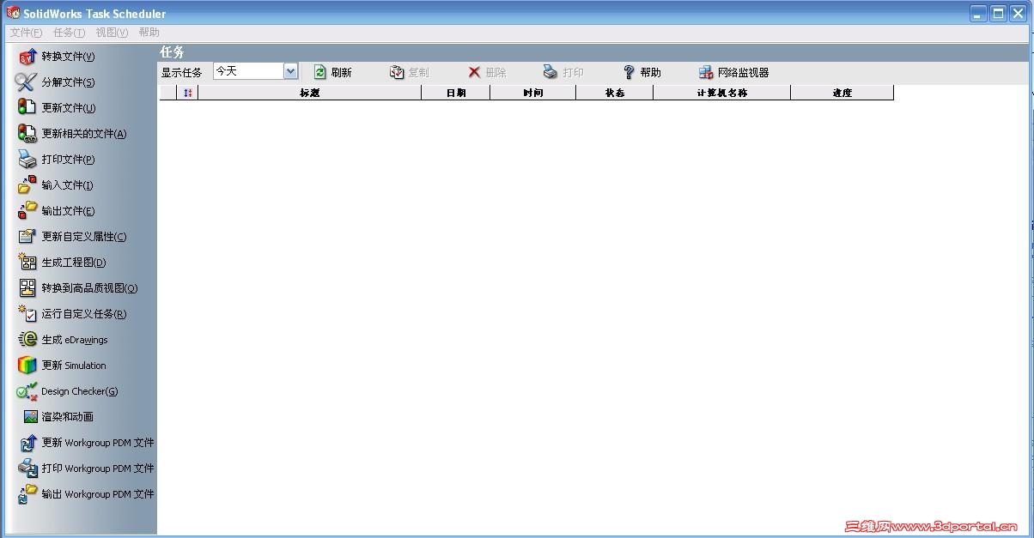
Task: Open the 文件(F) menu
Action: tap(26, 33)
